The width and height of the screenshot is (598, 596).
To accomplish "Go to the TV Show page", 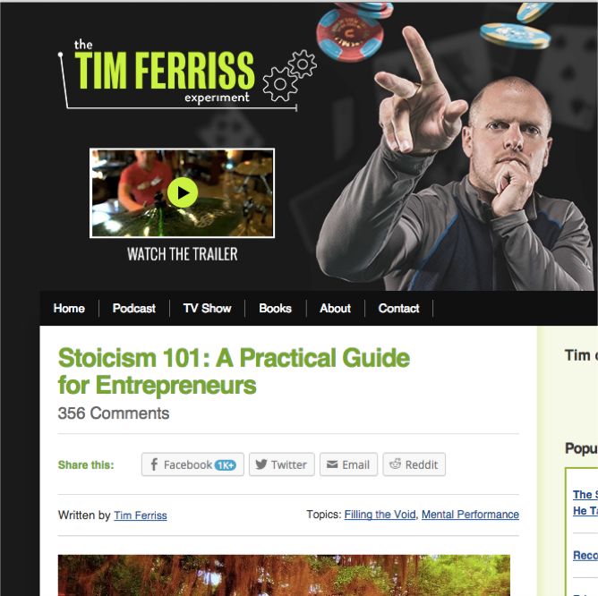I will click(x=207, y=308).
